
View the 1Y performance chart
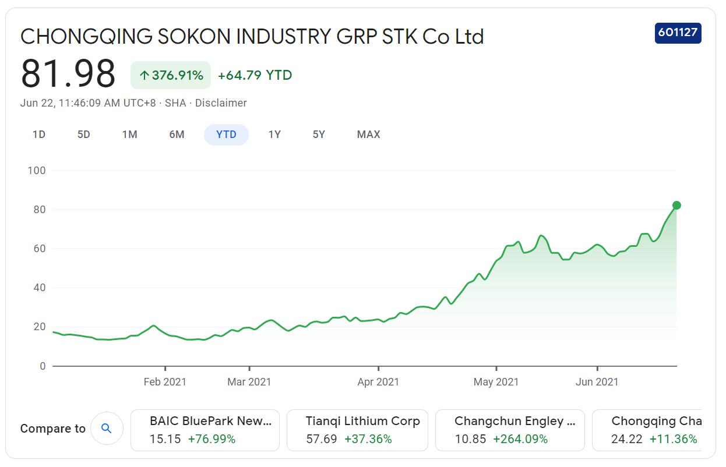(x=274, y=135)
